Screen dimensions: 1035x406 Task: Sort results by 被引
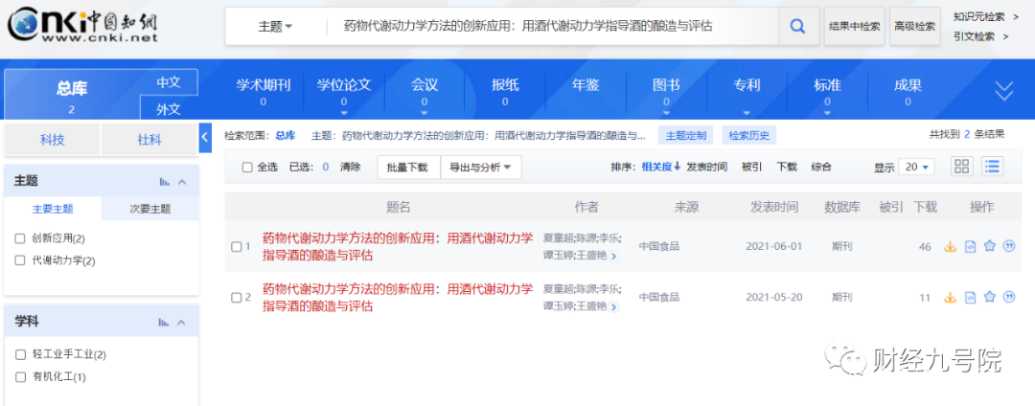pyautogui.click(x=752, y=167)
